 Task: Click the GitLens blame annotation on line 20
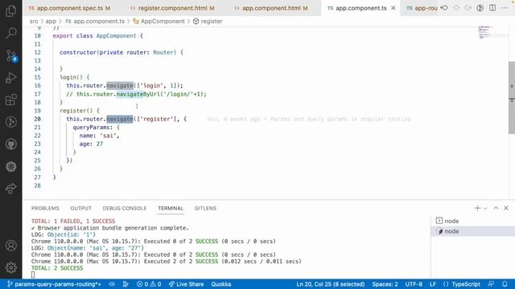(309, 119)
